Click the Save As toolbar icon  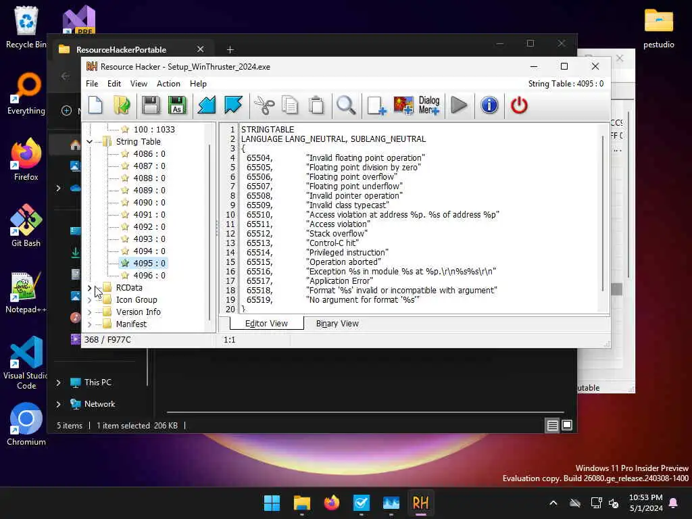tap(177, 105)
